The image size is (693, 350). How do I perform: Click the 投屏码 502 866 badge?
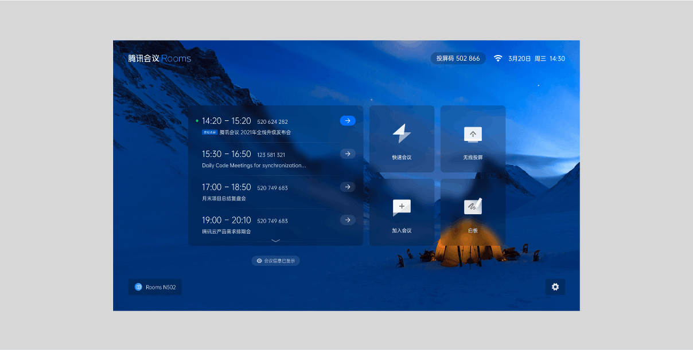tap(458, 58)
